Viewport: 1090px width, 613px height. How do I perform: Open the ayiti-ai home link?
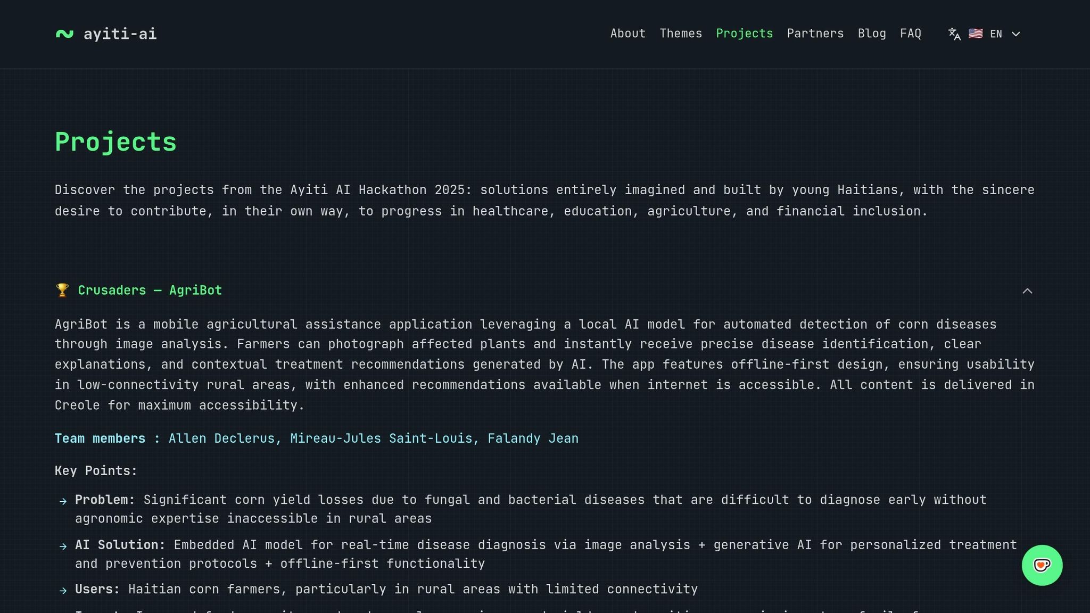[106, 34]
